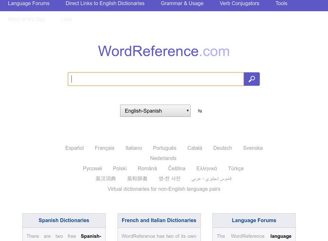Open the Language Forums menu
Viewport: 328px width, 241px height.
[29, 3]
